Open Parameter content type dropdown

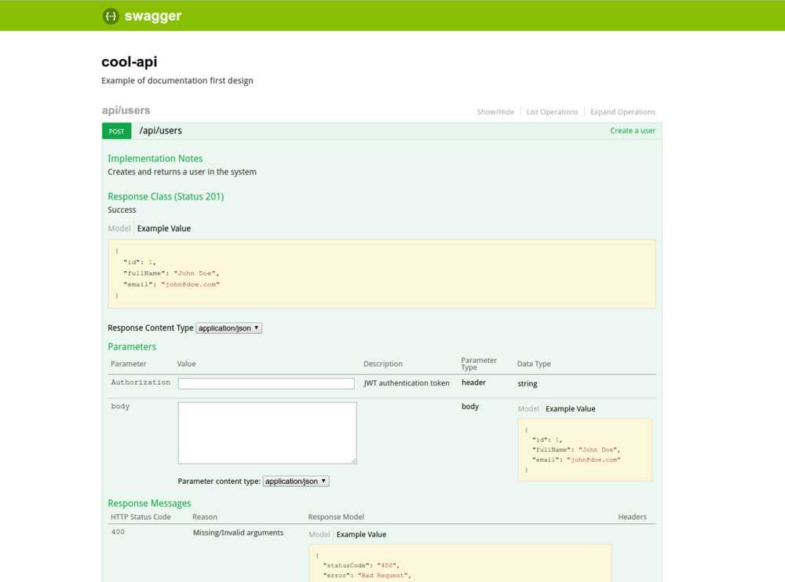(296, 481)
